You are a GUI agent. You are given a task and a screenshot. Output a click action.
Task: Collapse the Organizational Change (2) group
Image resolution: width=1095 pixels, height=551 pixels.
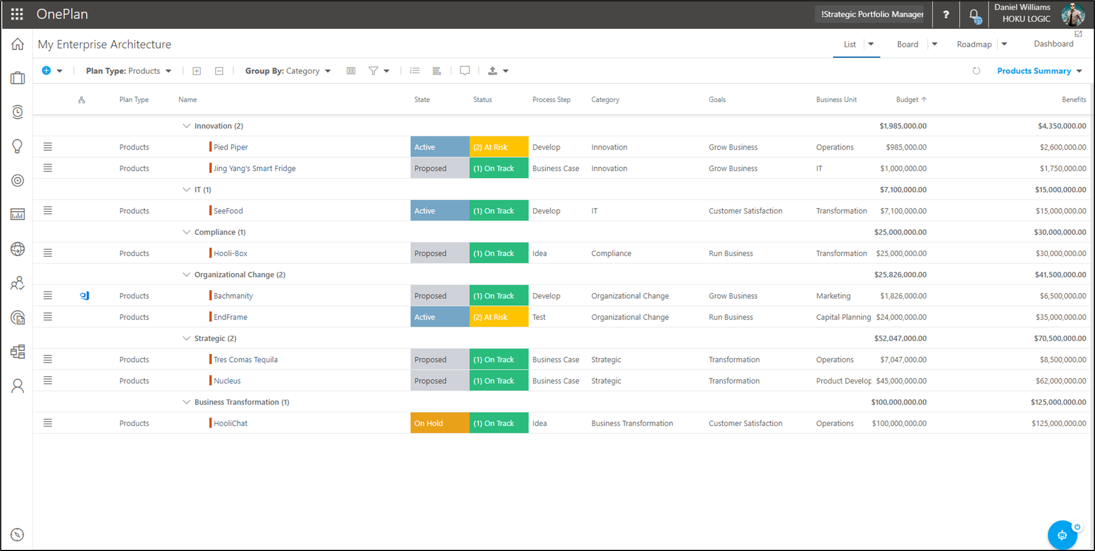pyautogui.click(x=186, y=275)
